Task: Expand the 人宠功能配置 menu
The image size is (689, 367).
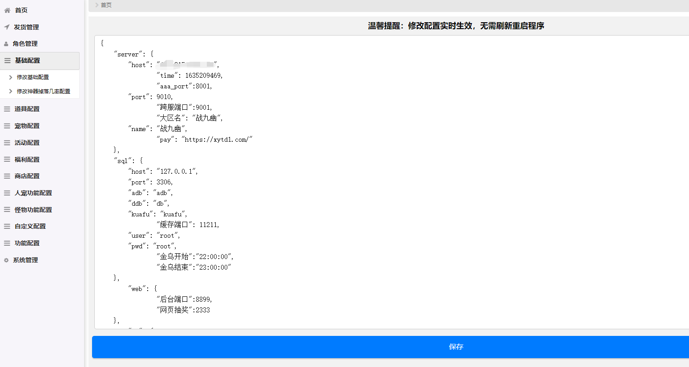Action: point(33,193)
